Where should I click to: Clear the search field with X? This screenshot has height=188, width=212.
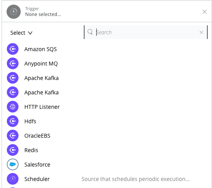pos(201,32)
